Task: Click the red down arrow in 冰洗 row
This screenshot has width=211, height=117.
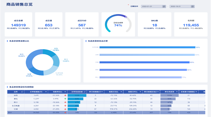Action: (65, 95)
